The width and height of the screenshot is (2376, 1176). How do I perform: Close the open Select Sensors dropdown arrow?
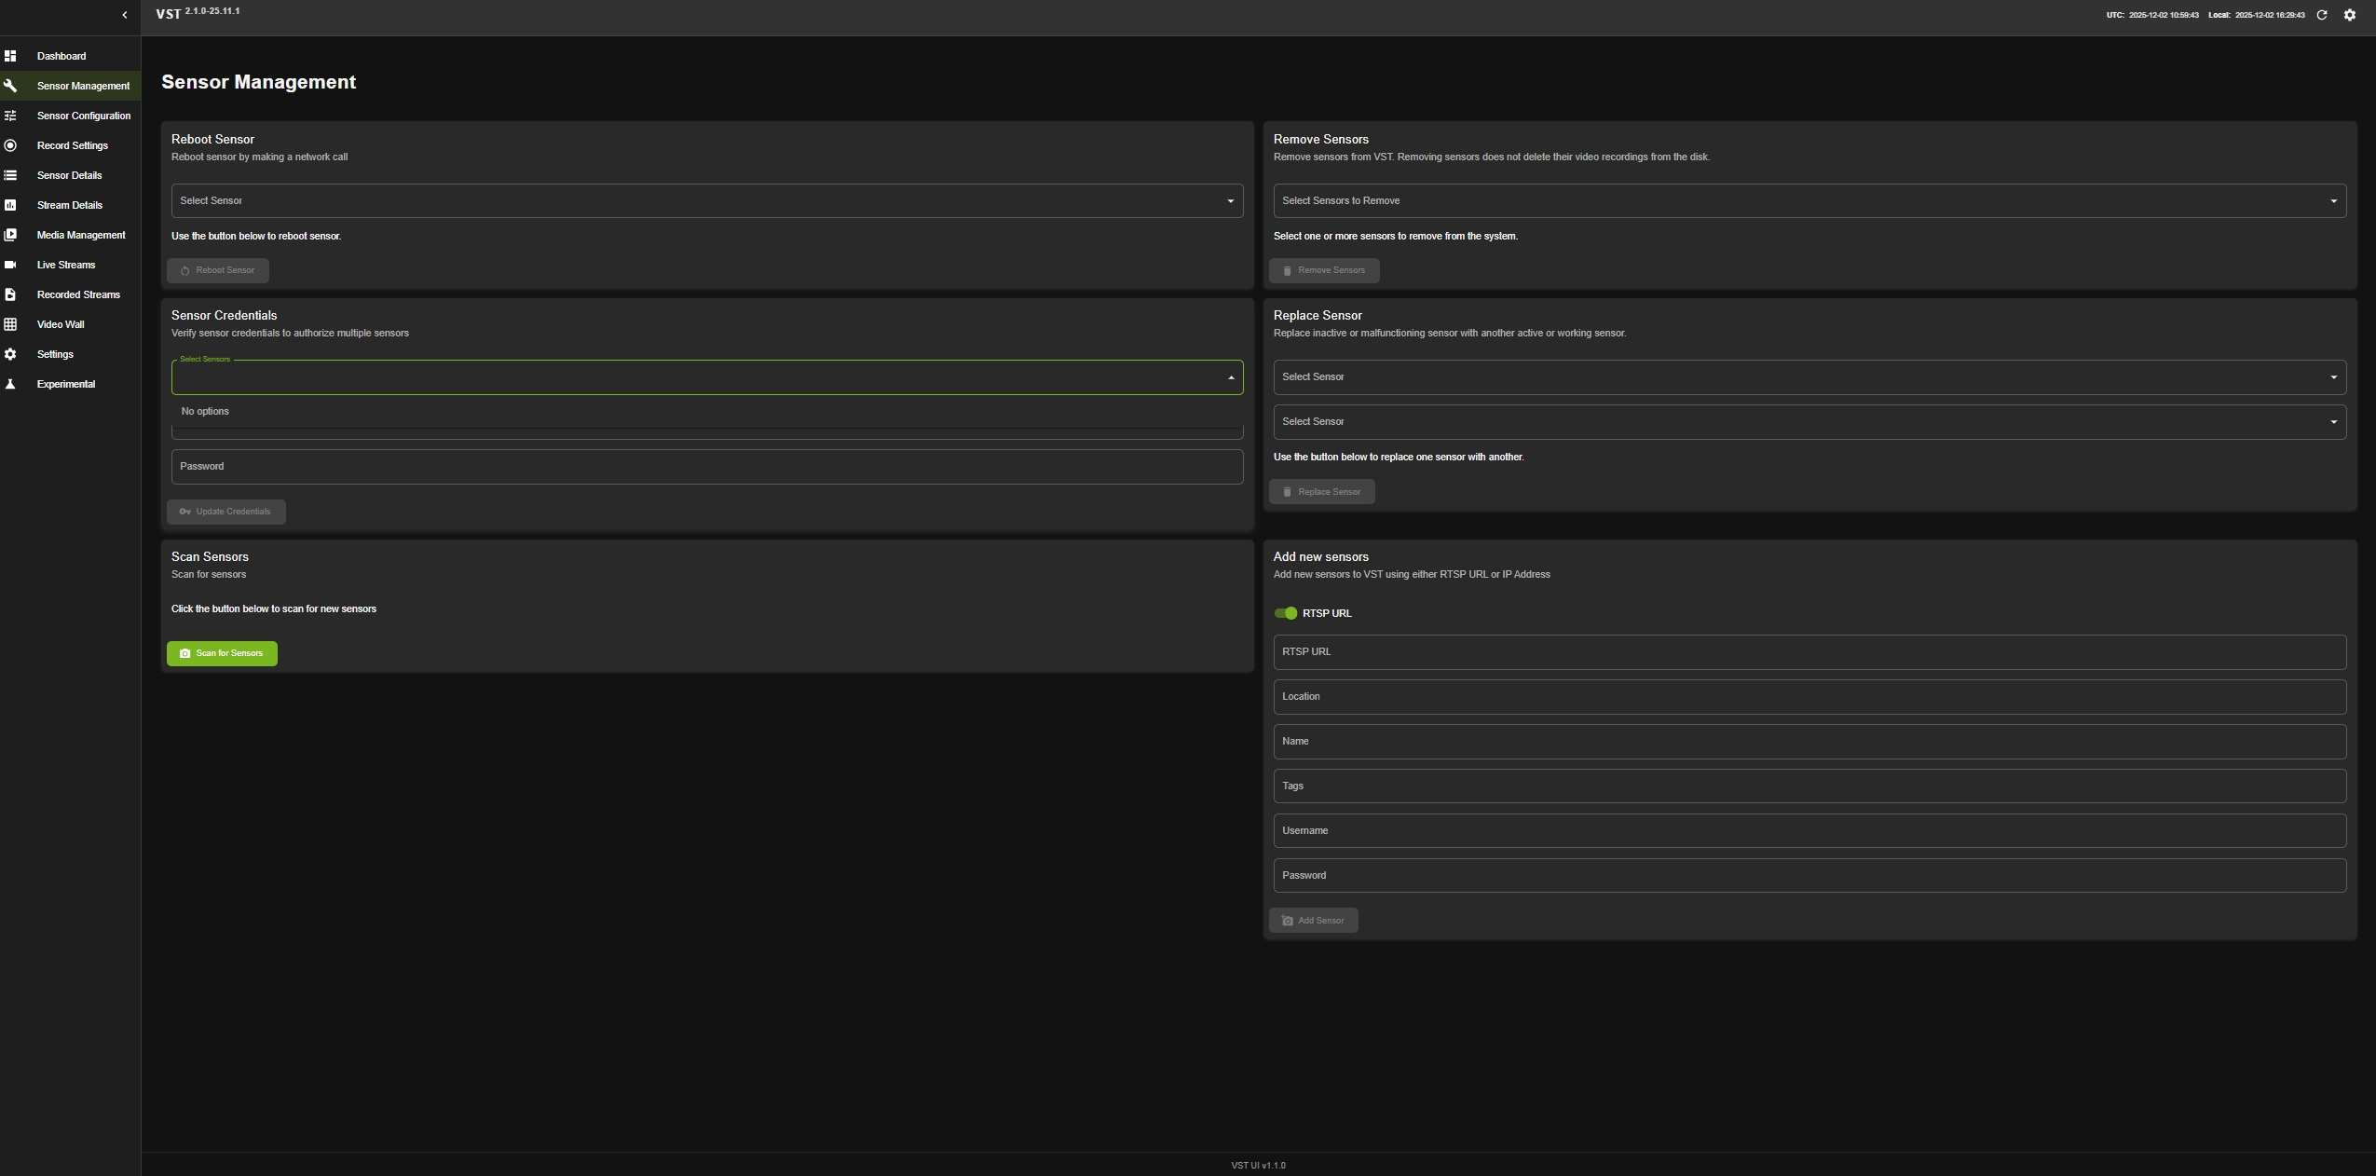[x=1231, y=377]
